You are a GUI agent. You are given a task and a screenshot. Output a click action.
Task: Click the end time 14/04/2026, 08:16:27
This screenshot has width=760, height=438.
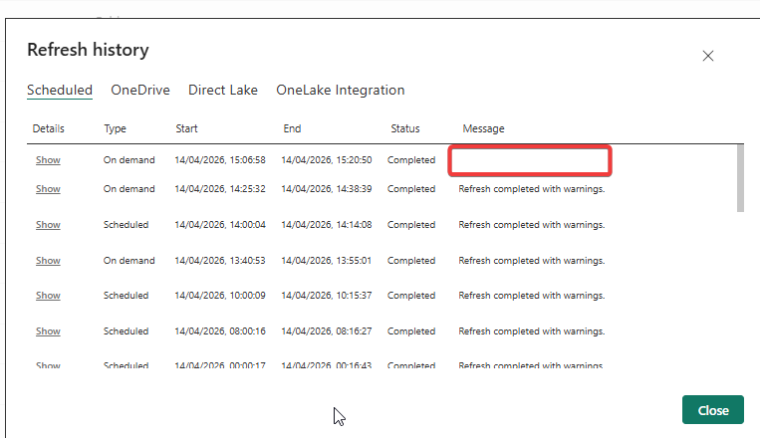pyautogui.click(x=327, y=331)
